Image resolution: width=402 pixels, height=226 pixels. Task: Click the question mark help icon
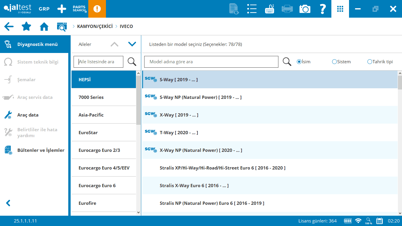tap(323, 9)
